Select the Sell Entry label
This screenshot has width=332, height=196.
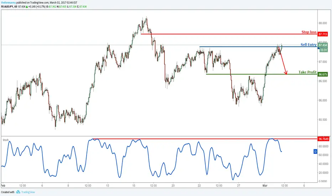click(308, 45)
